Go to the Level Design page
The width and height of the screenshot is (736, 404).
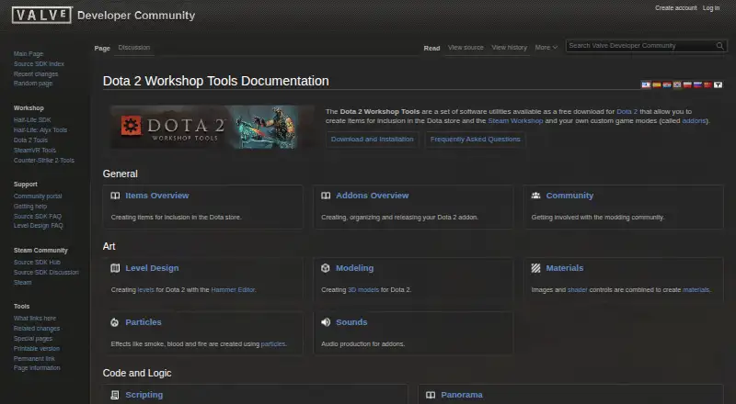(152, 268)
